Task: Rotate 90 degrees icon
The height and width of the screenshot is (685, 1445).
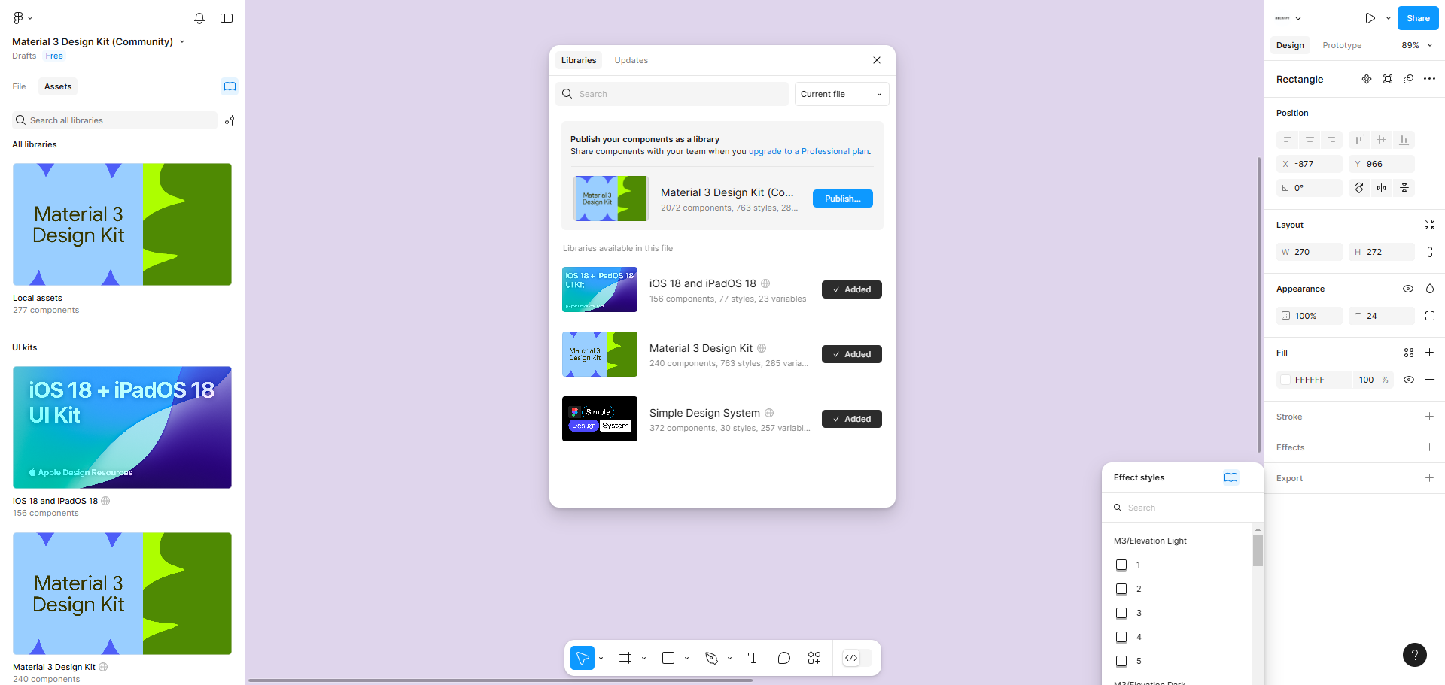Action: pos(1359,188)
